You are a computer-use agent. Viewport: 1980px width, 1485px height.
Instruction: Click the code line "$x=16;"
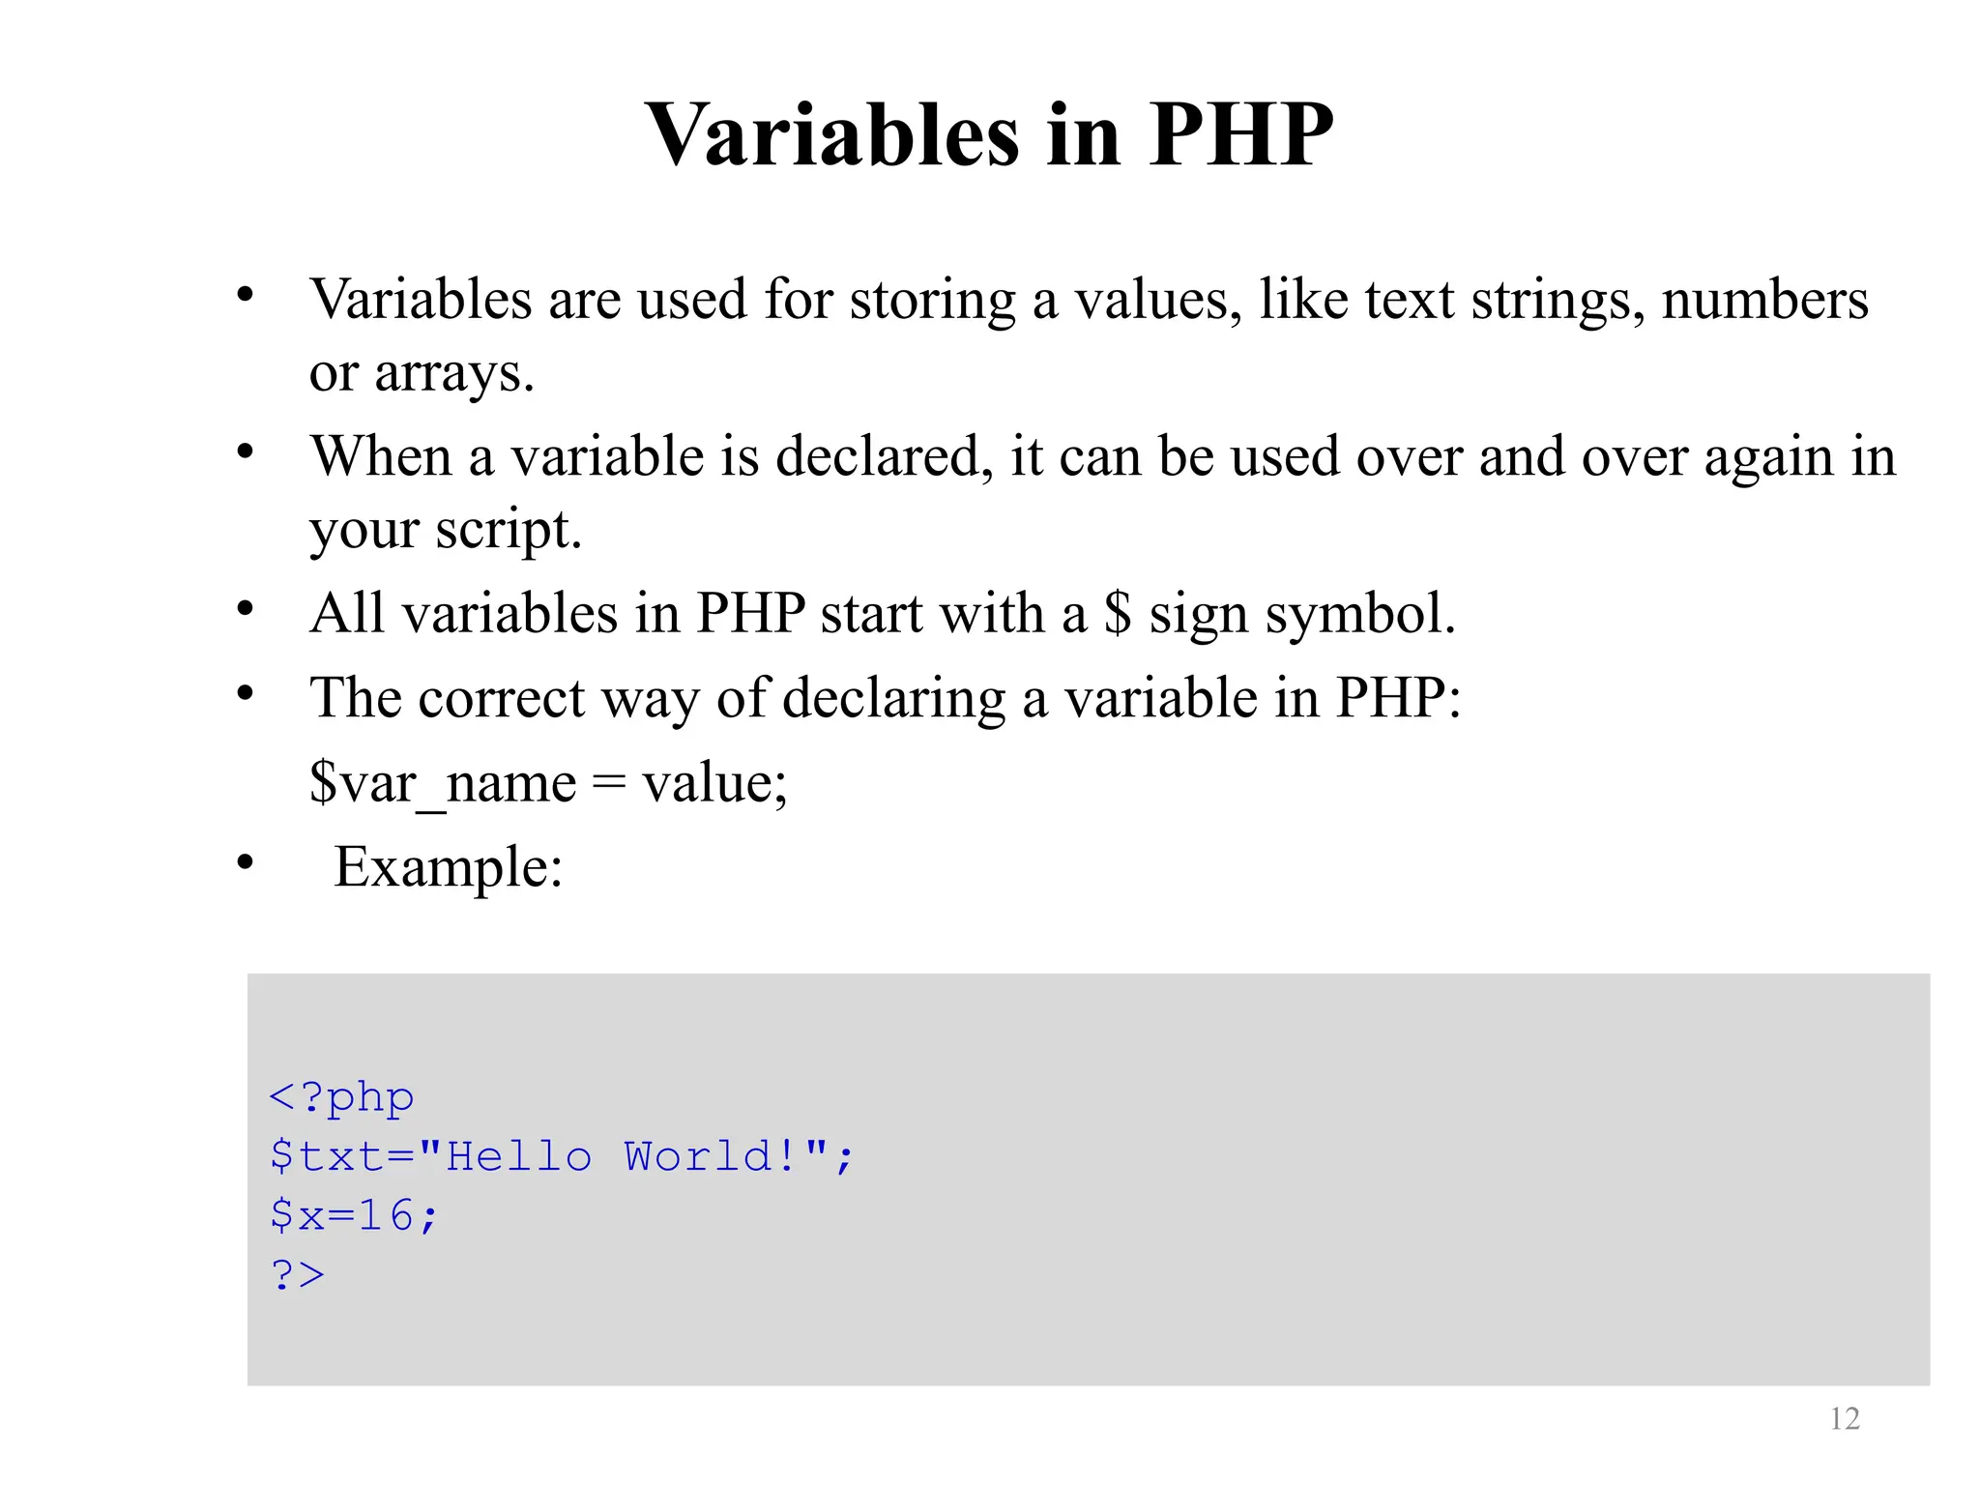click(354, 1216)
